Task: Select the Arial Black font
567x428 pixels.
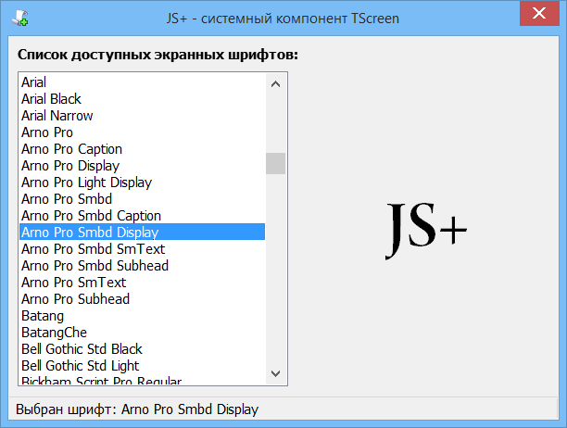Action: [142, 99]
